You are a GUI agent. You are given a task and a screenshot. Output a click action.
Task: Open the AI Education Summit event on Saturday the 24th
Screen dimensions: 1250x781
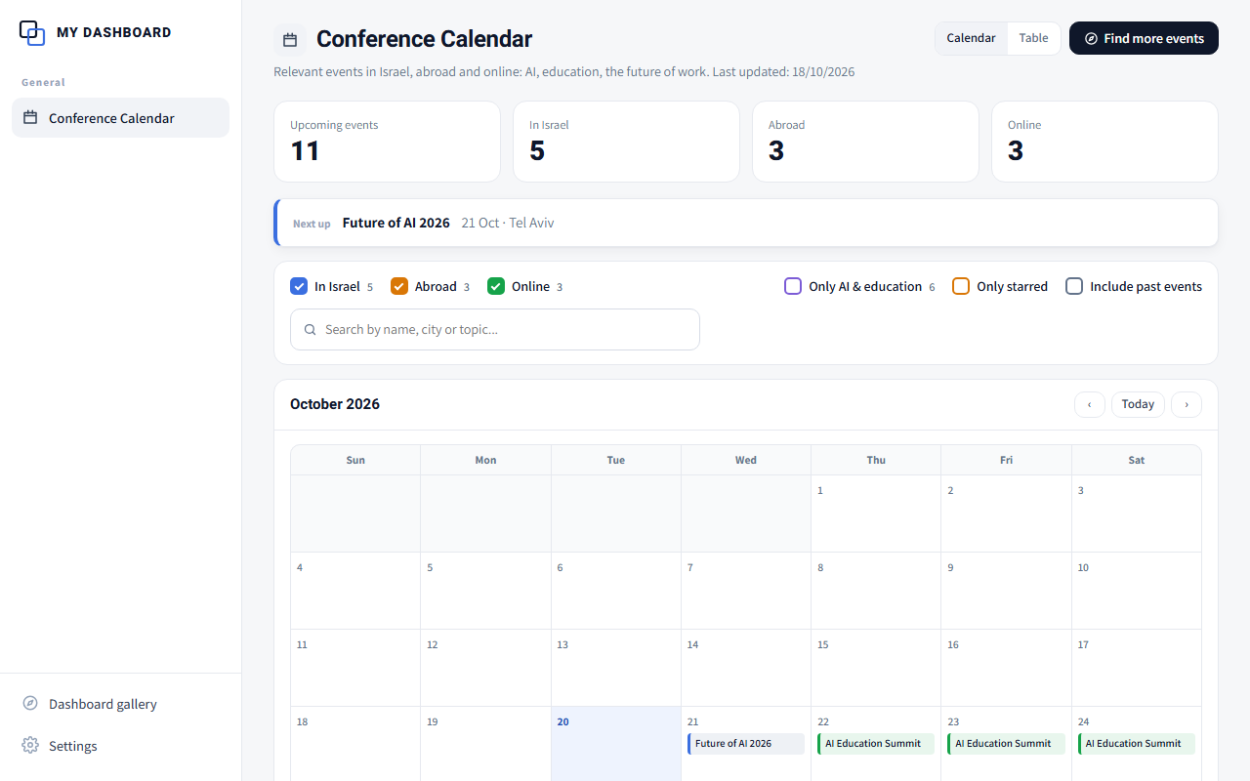1137,744
